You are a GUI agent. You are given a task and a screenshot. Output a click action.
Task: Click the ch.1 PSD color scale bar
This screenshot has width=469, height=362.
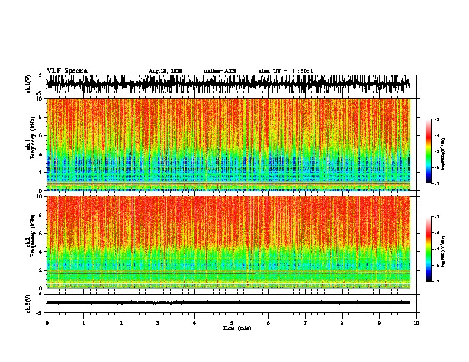pos(429,151)
